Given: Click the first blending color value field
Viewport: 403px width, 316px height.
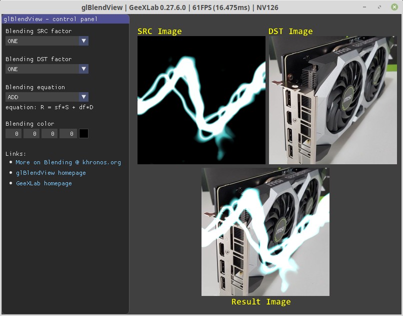Looking at the screenshot, I should pyautogui.click(x=13, y=134).
